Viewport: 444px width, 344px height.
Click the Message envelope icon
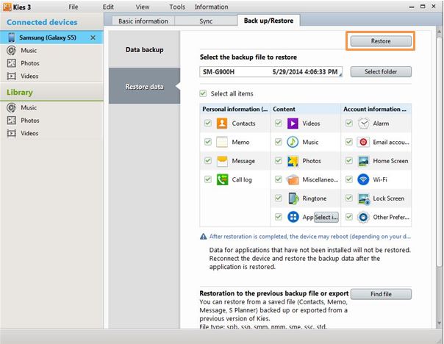tap(222, 161)
